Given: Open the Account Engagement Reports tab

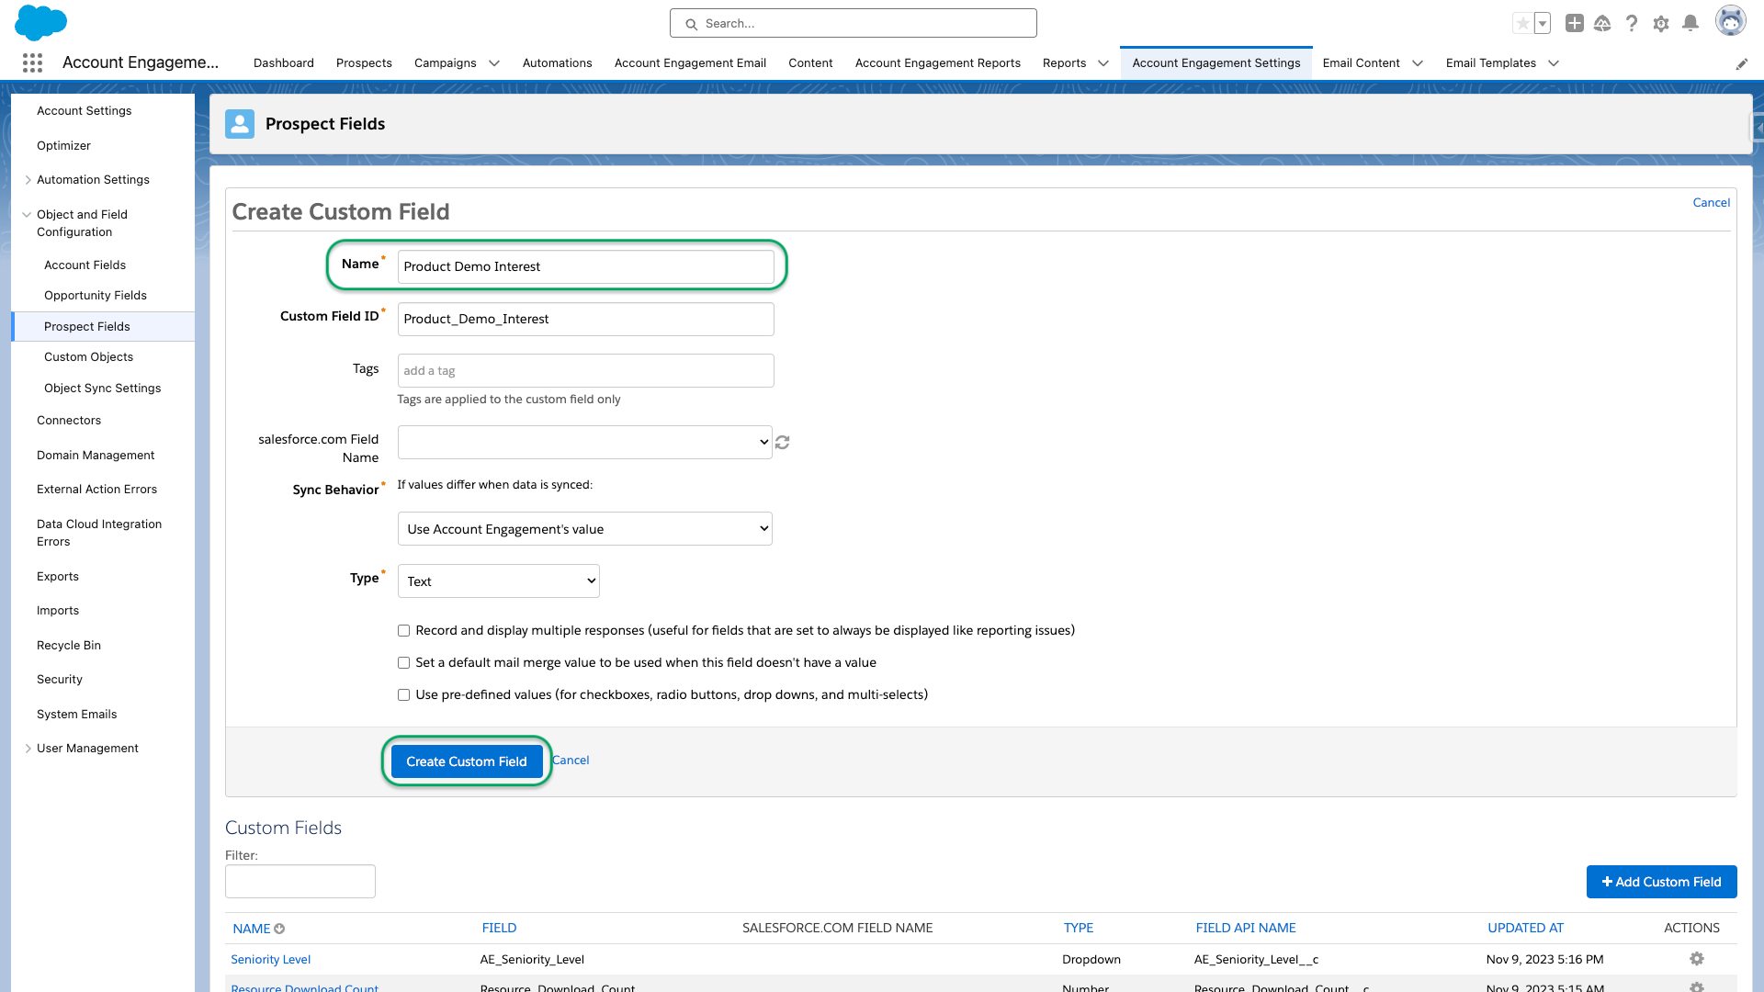Looking at the screenshot, I should [x=938, y=63].
